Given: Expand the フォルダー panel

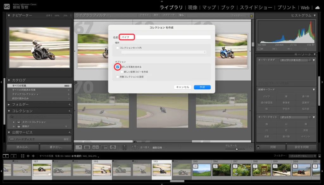Looking at the screenshot, I should click(x=9, y=104).
